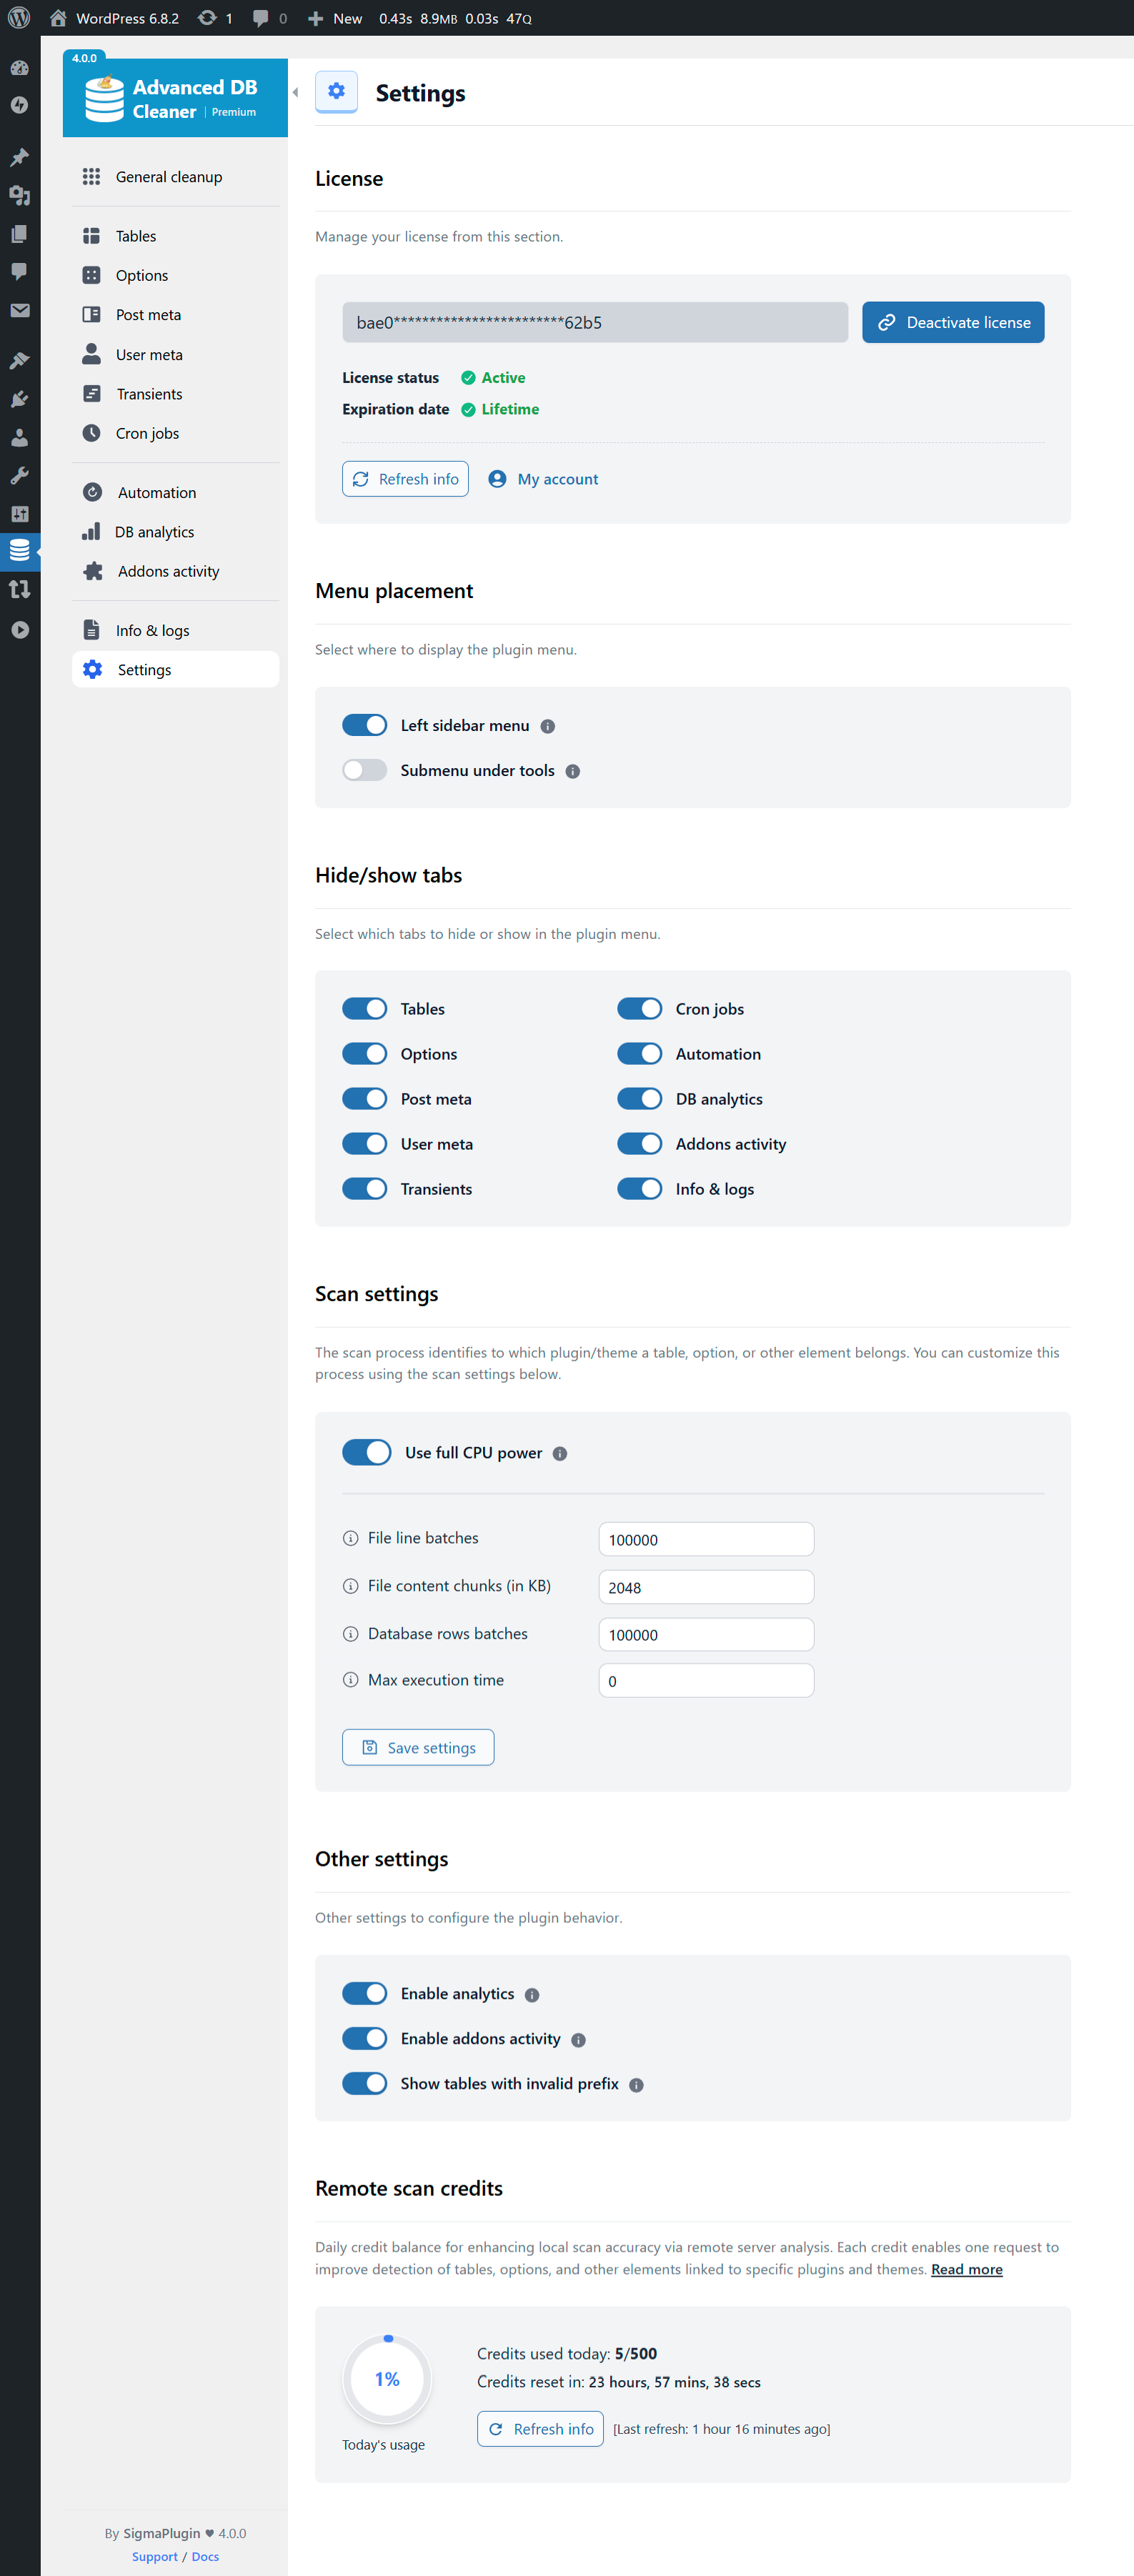The image size is (1134, 2576).
Task: Open Posts pin icon in WP sidebar
Action: pyautogui.click(x=19, y=157)
